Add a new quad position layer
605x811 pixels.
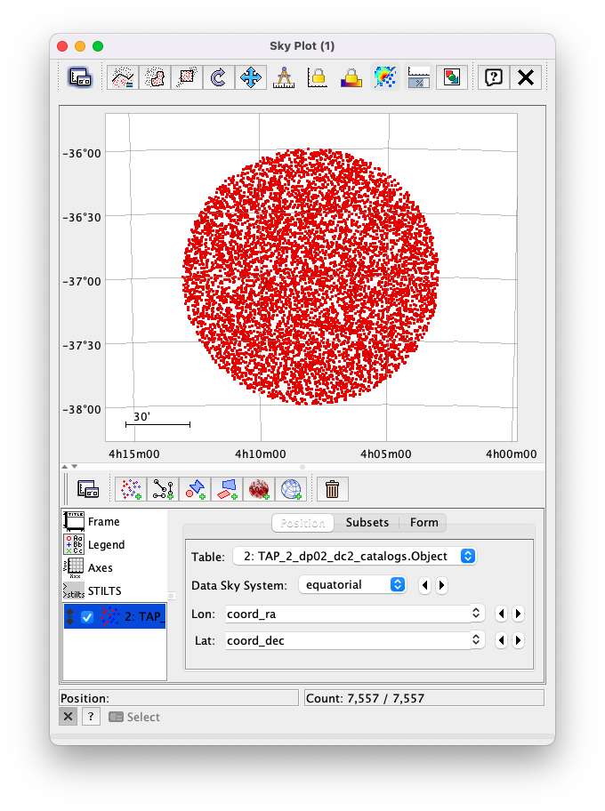click(x=227, y=489)
